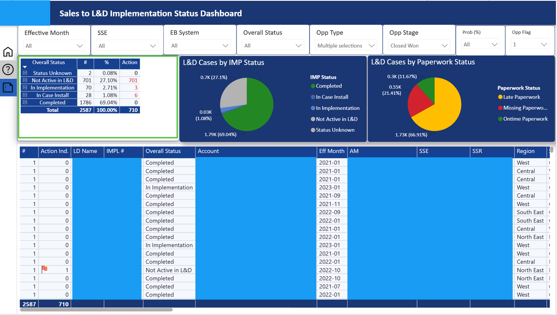Open the Home page icon
The height and width of the screenshot is (315, 557).
click(8, 52)
